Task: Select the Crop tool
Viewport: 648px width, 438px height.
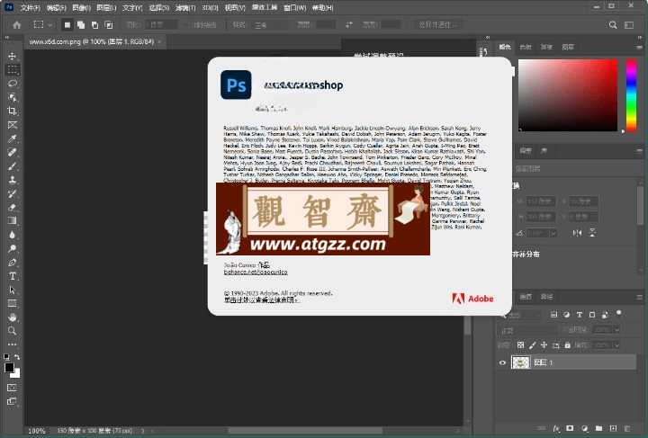Action: coord(12,111)
